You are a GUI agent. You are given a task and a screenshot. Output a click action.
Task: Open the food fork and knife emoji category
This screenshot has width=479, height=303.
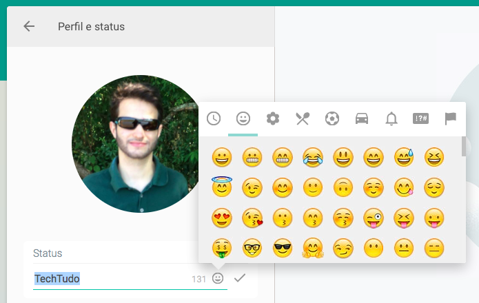(x=303, y=118)
